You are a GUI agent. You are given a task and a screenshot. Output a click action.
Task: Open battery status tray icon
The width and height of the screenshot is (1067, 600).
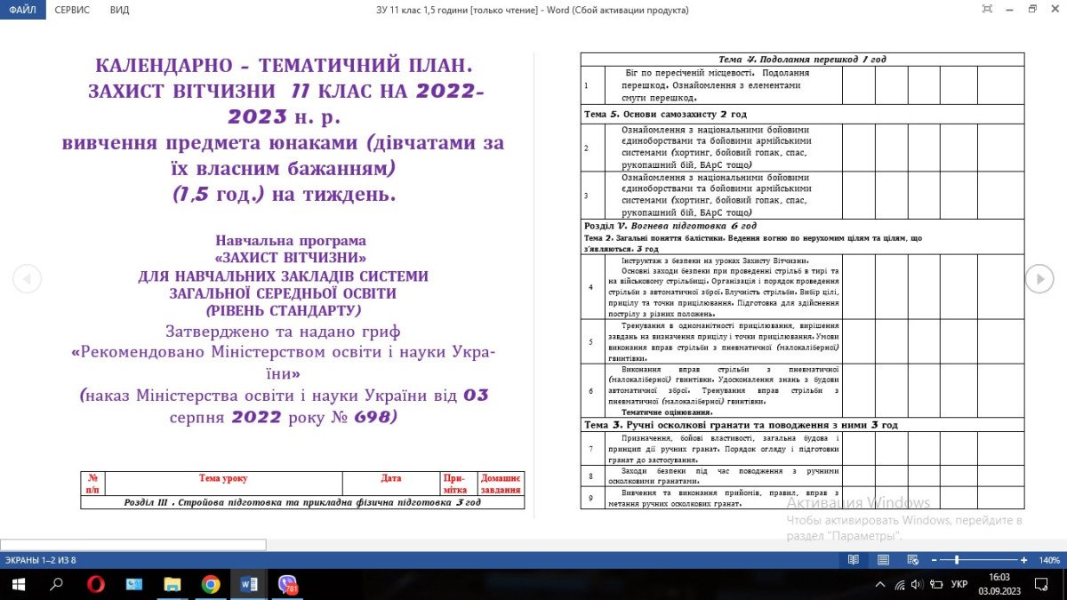(935, 584)
